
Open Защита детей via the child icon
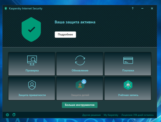tap(80, 85)
